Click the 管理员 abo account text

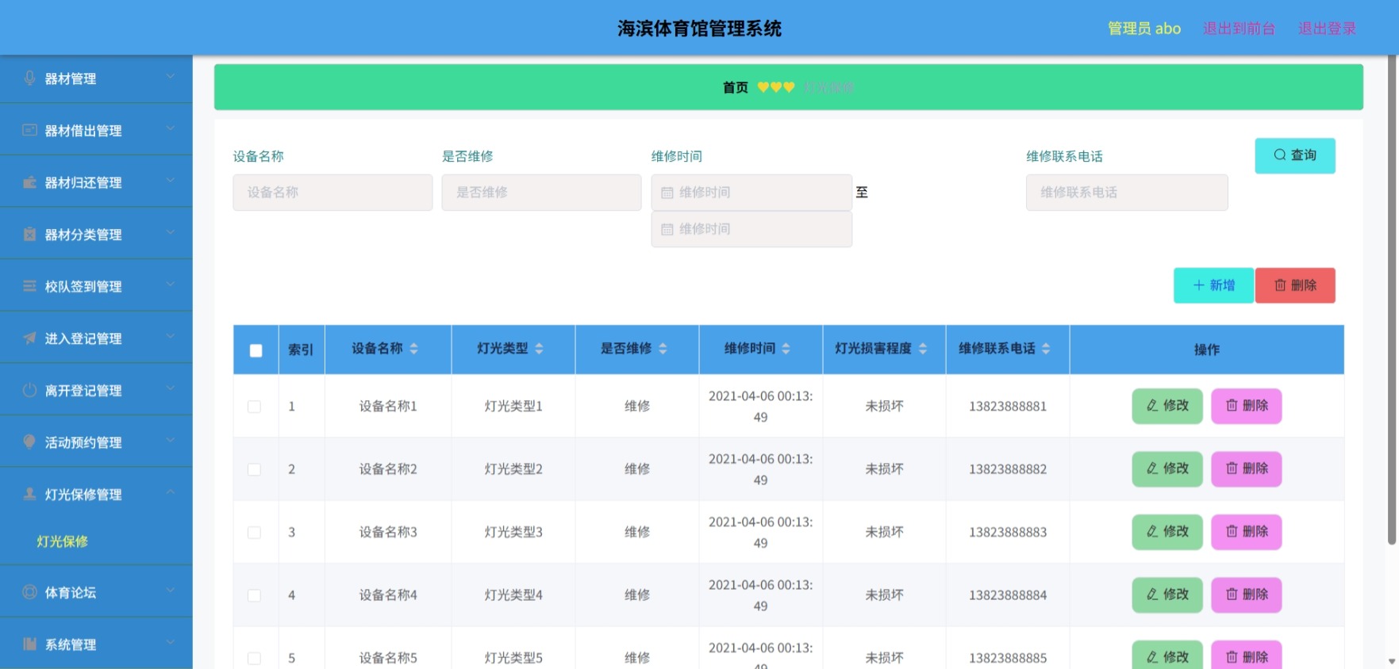[1144, 29]
